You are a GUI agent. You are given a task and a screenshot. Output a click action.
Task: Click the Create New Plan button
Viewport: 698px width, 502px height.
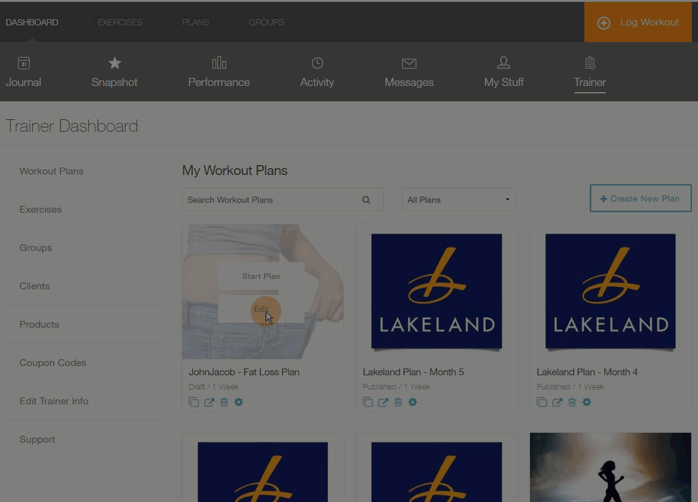tap(640, 199)
